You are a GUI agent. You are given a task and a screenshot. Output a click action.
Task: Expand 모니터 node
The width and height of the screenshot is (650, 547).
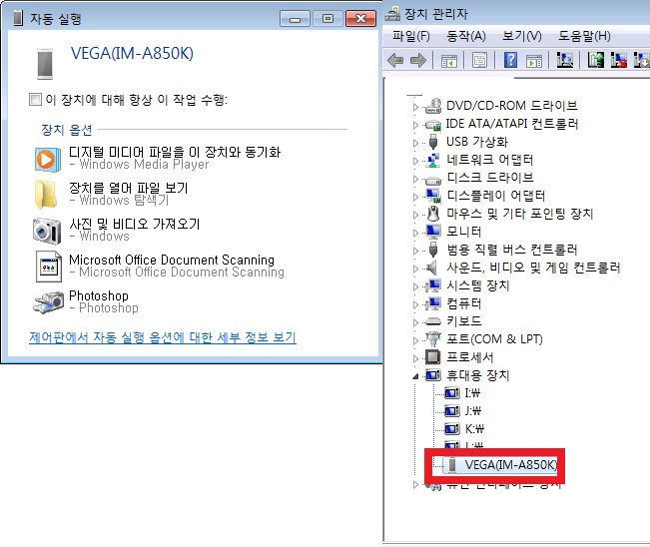pos(415,233)
